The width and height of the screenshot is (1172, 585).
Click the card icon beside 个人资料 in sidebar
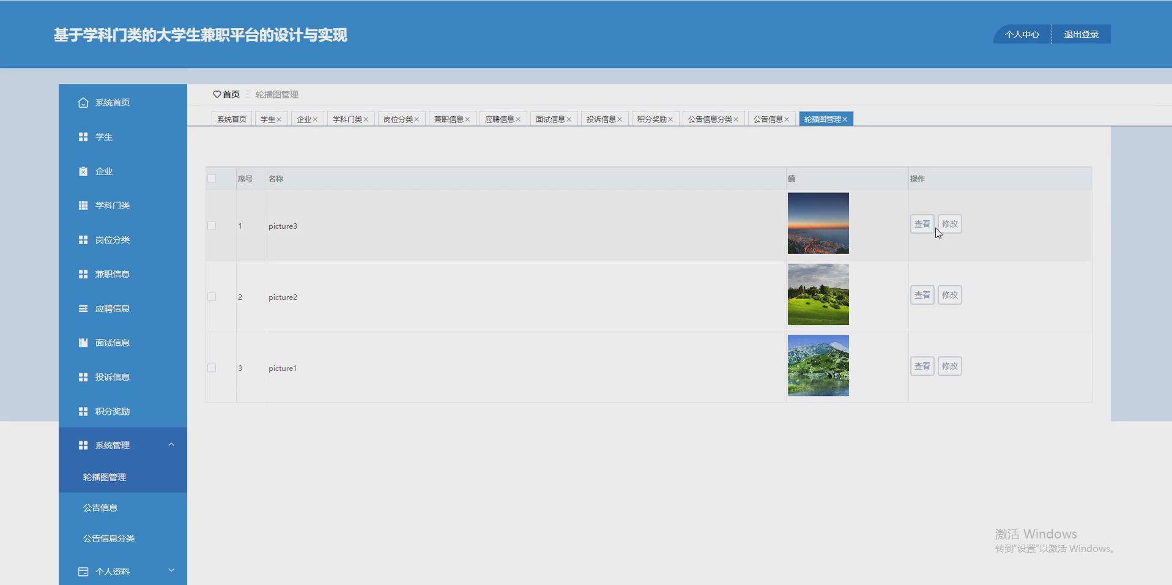83,572
